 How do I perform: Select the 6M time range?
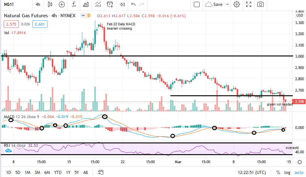pos(47,172)
